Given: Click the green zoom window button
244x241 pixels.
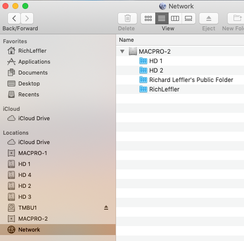Looking at the screenshot, I should [x=25, y=6].
